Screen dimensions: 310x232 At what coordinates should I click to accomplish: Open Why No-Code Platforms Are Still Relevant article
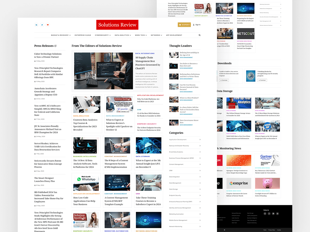149,100
